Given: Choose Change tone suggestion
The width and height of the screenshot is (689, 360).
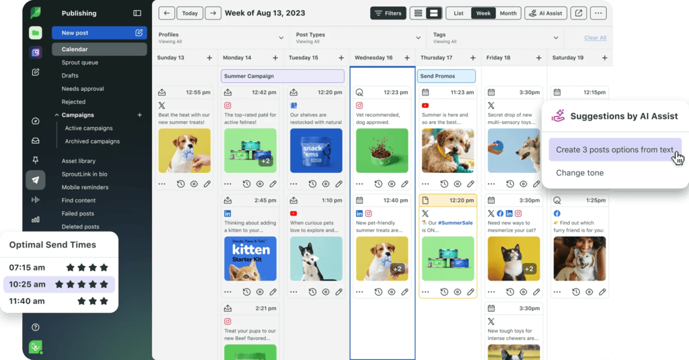Looking at the screenshot, I should 579,173.
